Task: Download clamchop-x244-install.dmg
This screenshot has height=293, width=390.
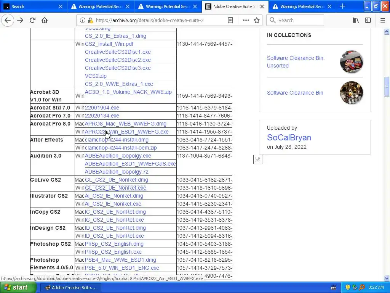Action: click(117, 140)
